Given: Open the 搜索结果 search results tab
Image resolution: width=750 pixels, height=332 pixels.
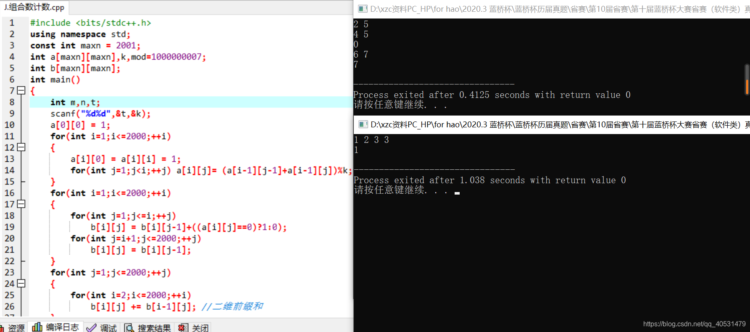Looking at the screenshot, I should (x=148, y=328).
